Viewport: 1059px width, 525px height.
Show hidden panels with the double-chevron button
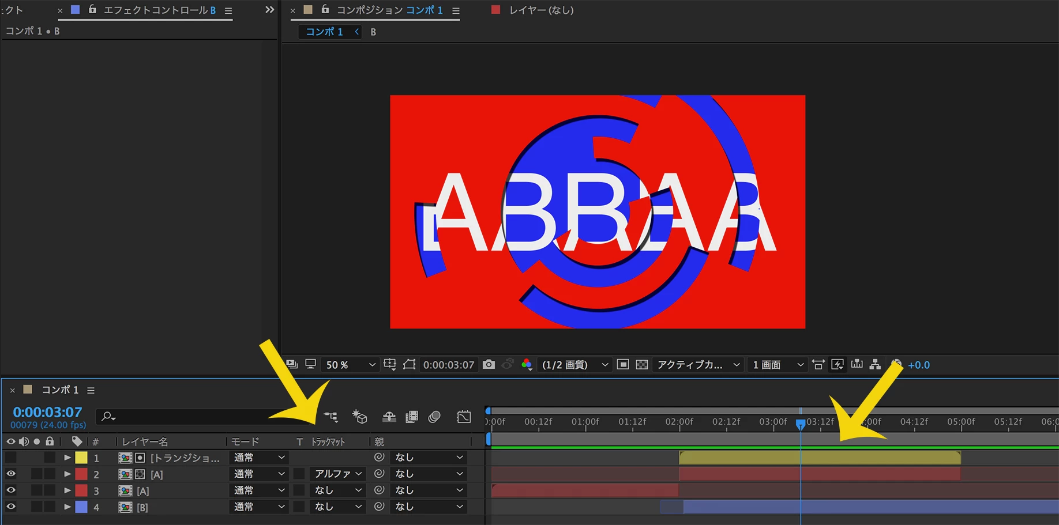(x=269, y=10)
